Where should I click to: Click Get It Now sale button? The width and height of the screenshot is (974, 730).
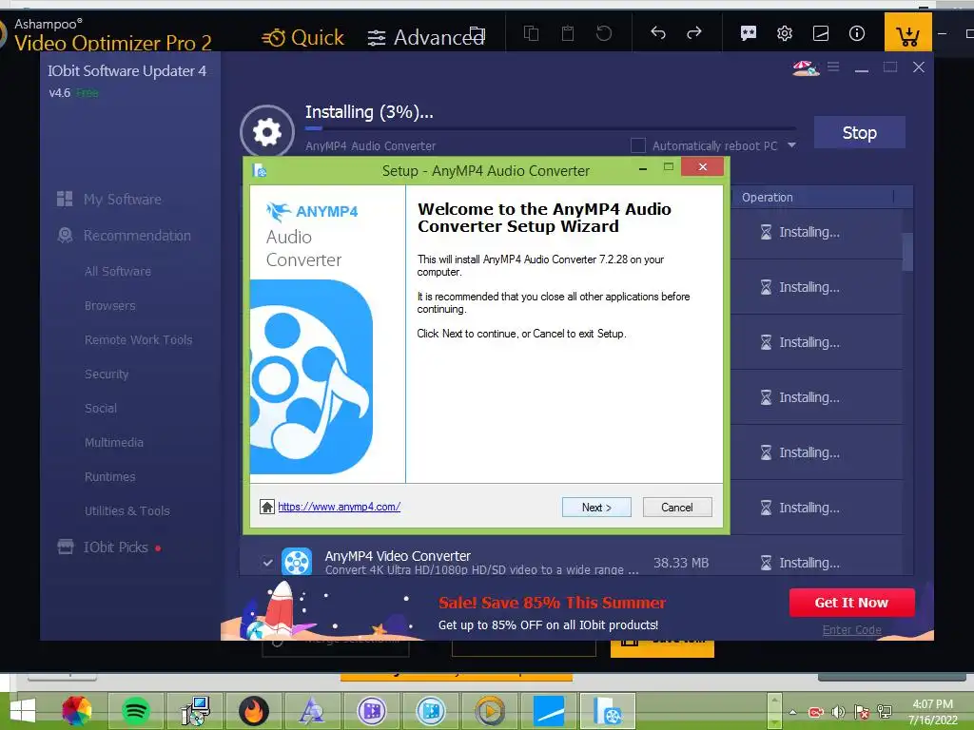(851, 602)
